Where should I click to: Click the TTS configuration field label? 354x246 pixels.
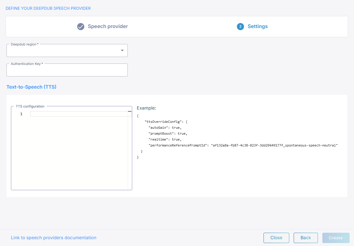(x=30, y=106)
